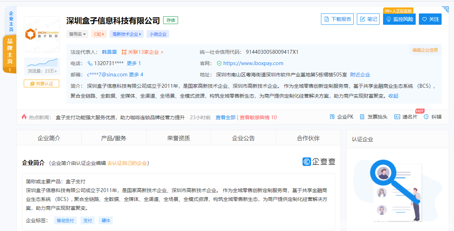Click the company name 深圳盒子信息科技有限公司

(113, 21)
